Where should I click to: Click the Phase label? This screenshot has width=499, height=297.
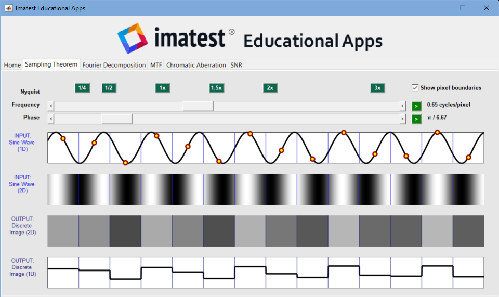coord(31,118)
